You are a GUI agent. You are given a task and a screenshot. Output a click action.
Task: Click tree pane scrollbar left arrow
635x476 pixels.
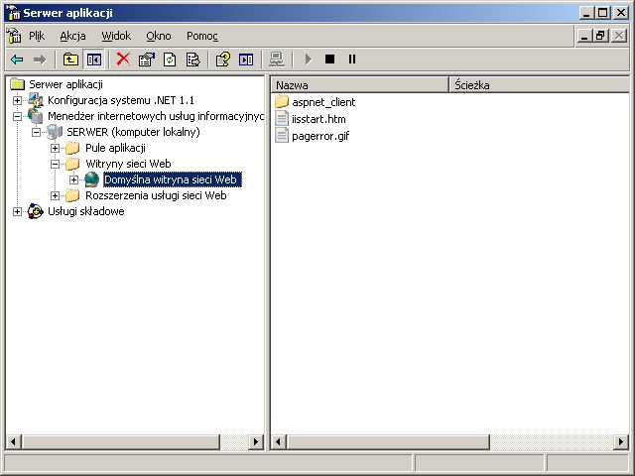pos(13,442)
